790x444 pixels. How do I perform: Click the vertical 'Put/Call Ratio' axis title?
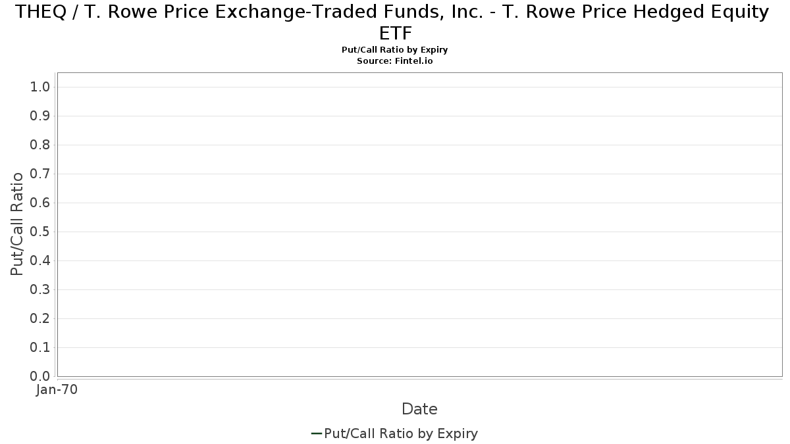17,224
